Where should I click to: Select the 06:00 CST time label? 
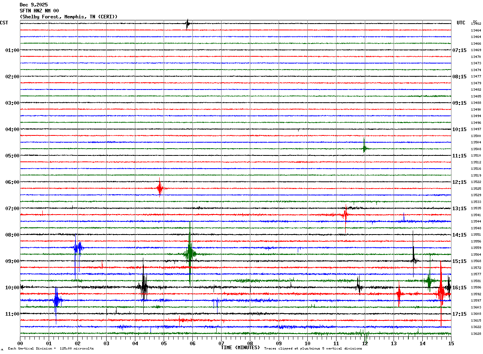pos(12,182)
